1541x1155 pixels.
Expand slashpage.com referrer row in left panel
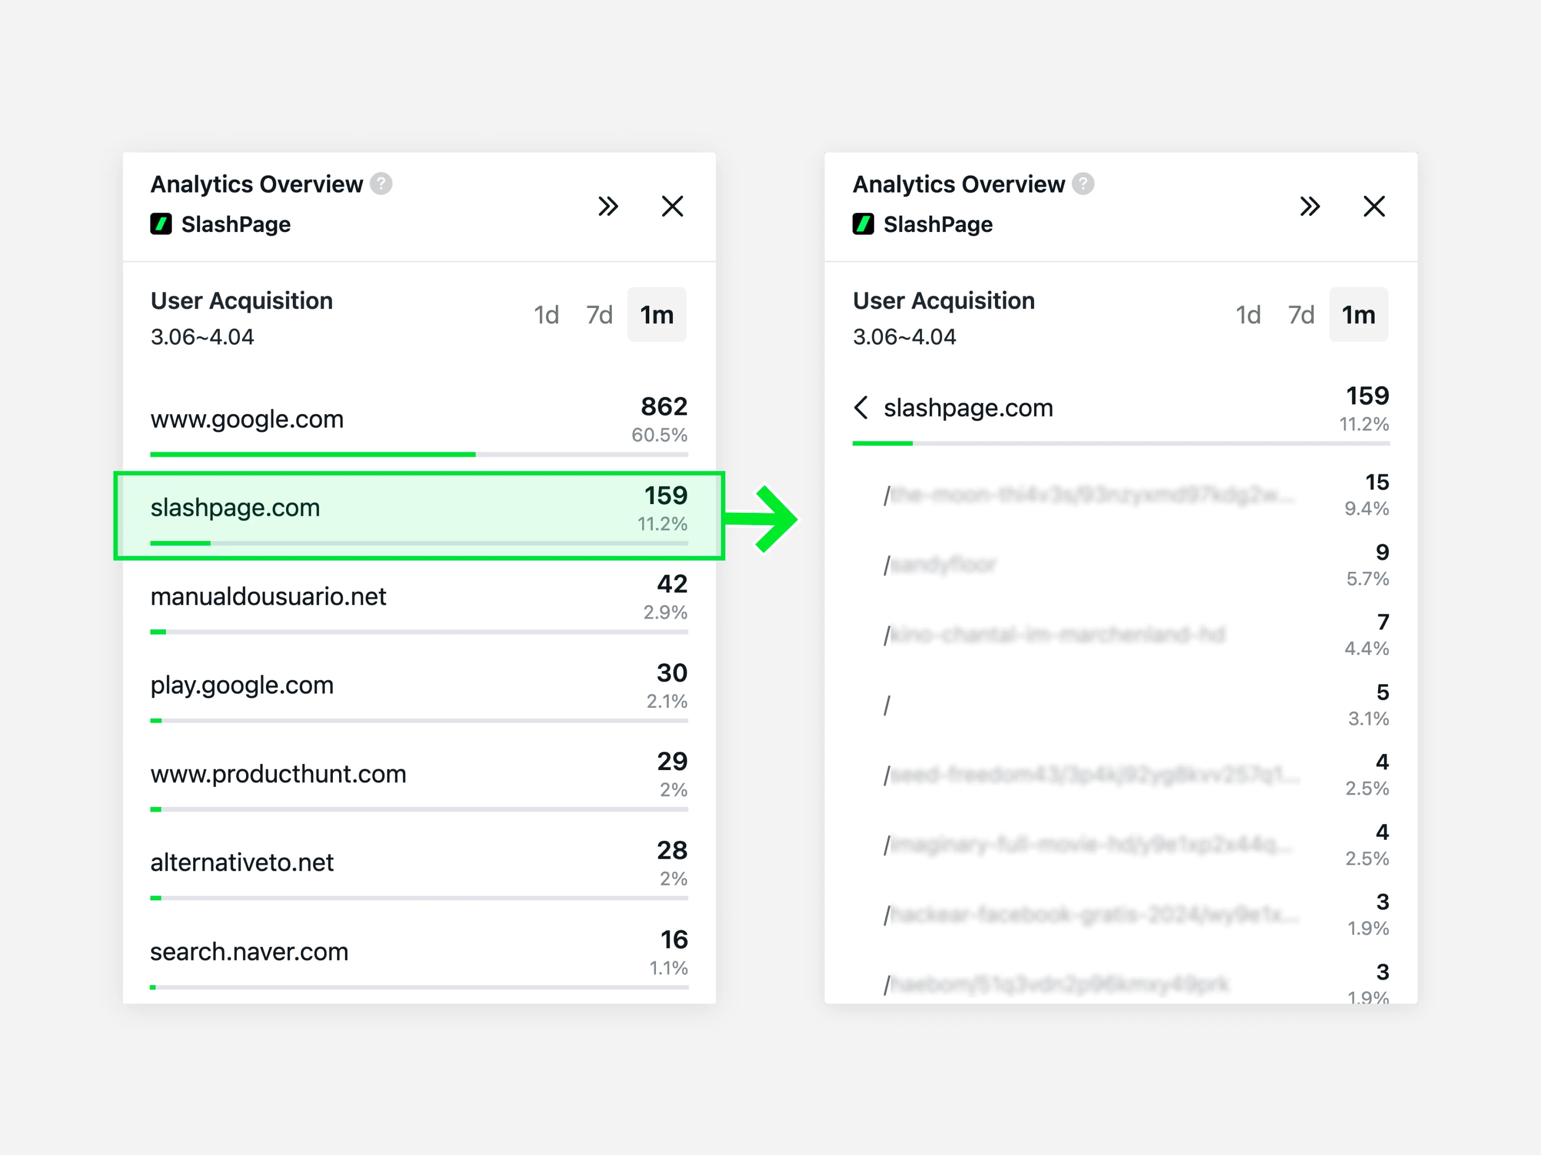click(x=419, y=516)
